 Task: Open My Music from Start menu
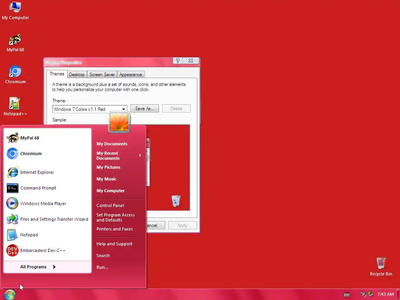coord(106,179)
